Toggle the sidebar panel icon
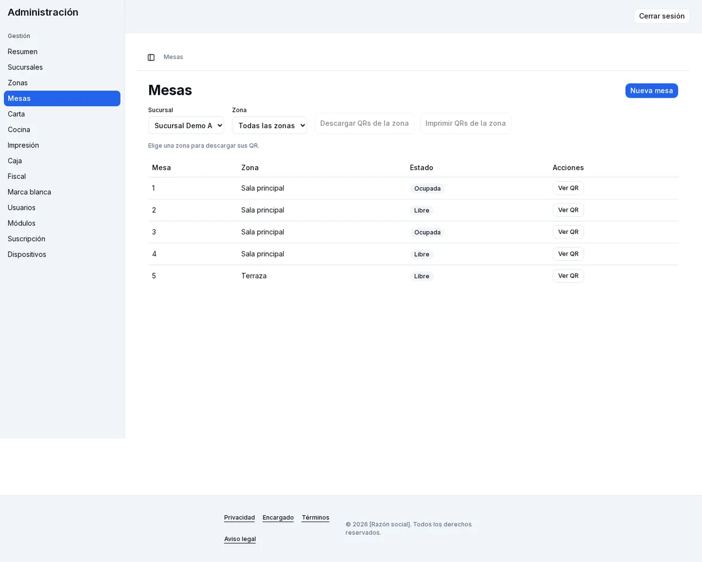The width and height of the screenshot is (702, 562). pyautogui.click(x=151, y=57)
